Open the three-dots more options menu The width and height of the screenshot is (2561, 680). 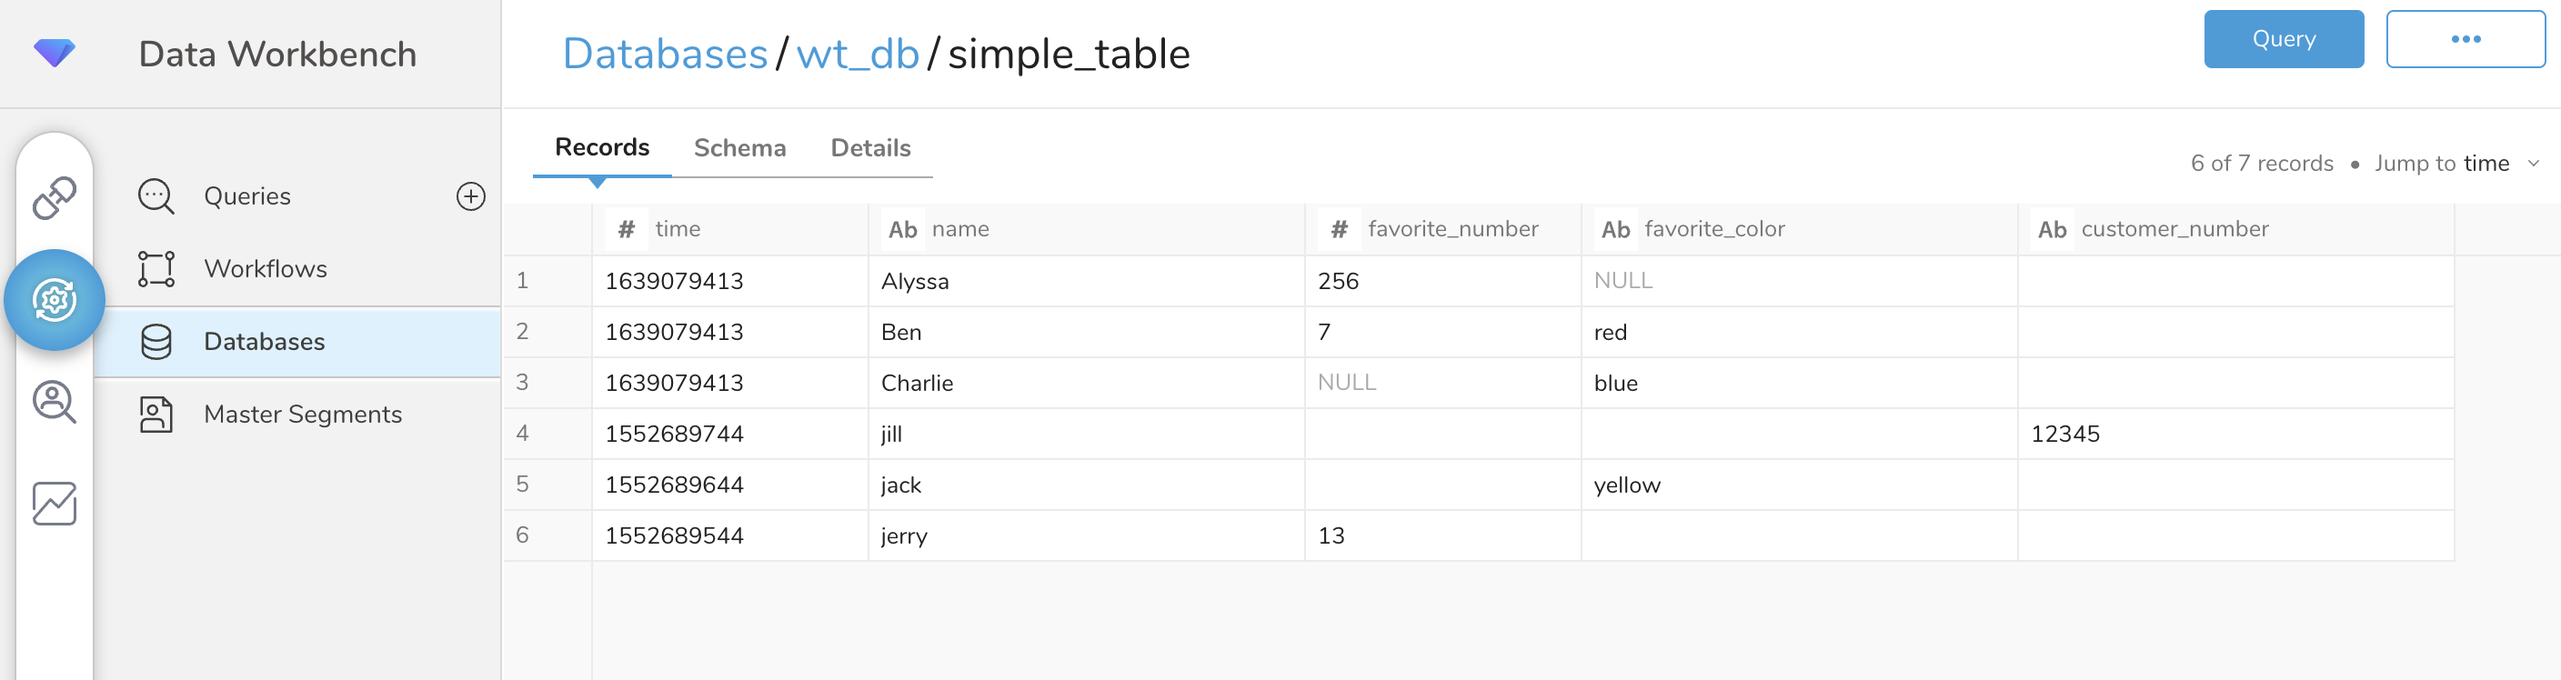click(x=2465, y=39)
